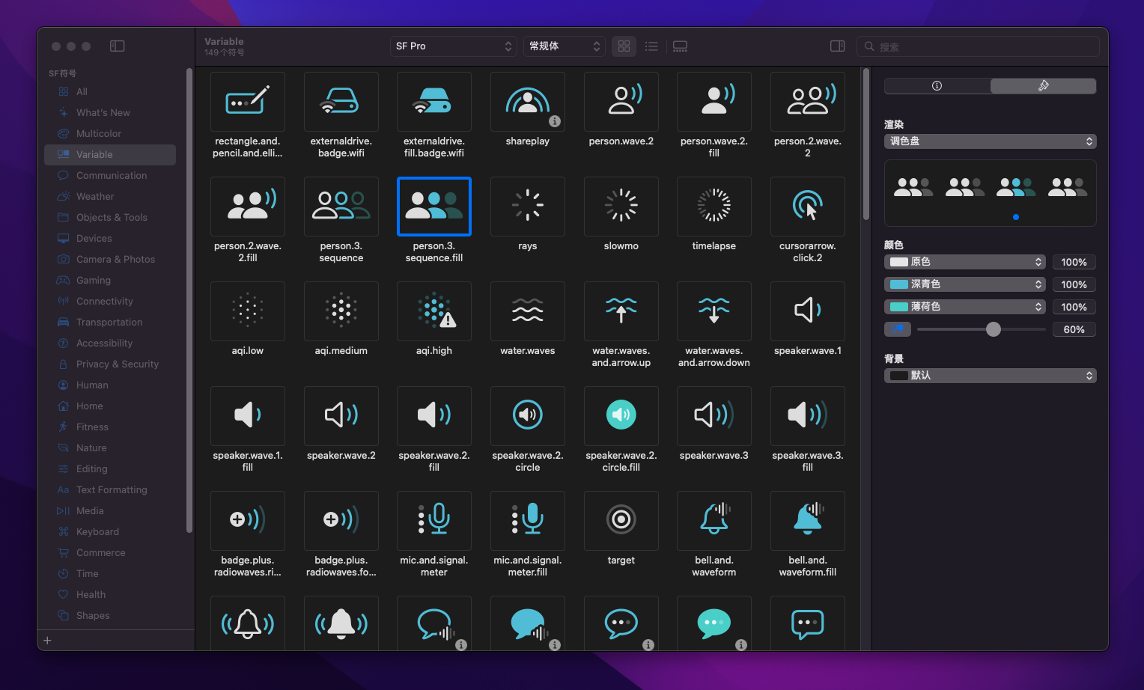Select the timelapse symbol
Screen dimensions: 1144x690
pyautogui.click(x=714, y=207)
